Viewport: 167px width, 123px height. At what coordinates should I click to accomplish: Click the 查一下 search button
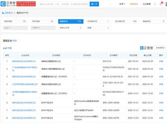(x=94, y=4)
